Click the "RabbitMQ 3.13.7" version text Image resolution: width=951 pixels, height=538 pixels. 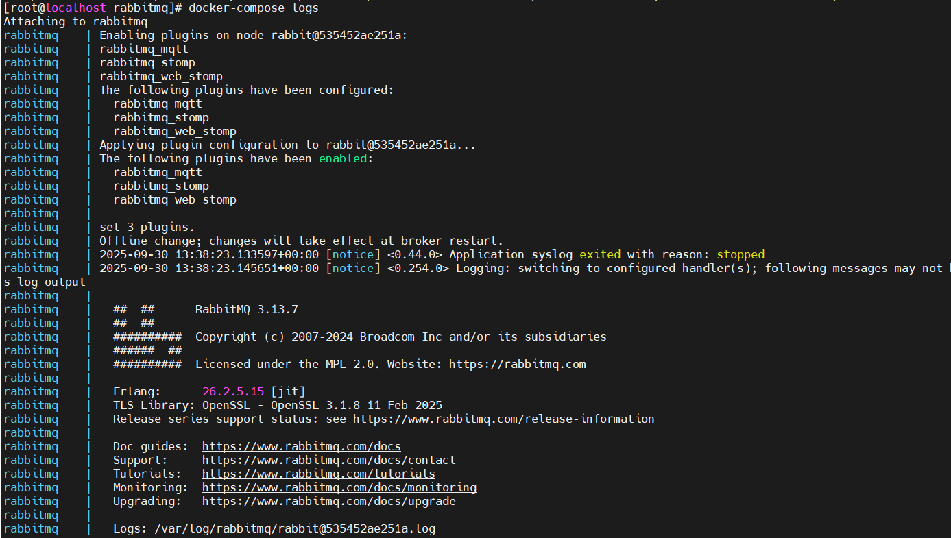(246, 309)
